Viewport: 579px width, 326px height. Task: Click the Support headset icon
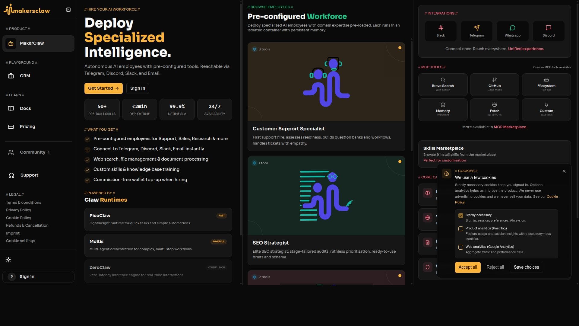point(11,175)
